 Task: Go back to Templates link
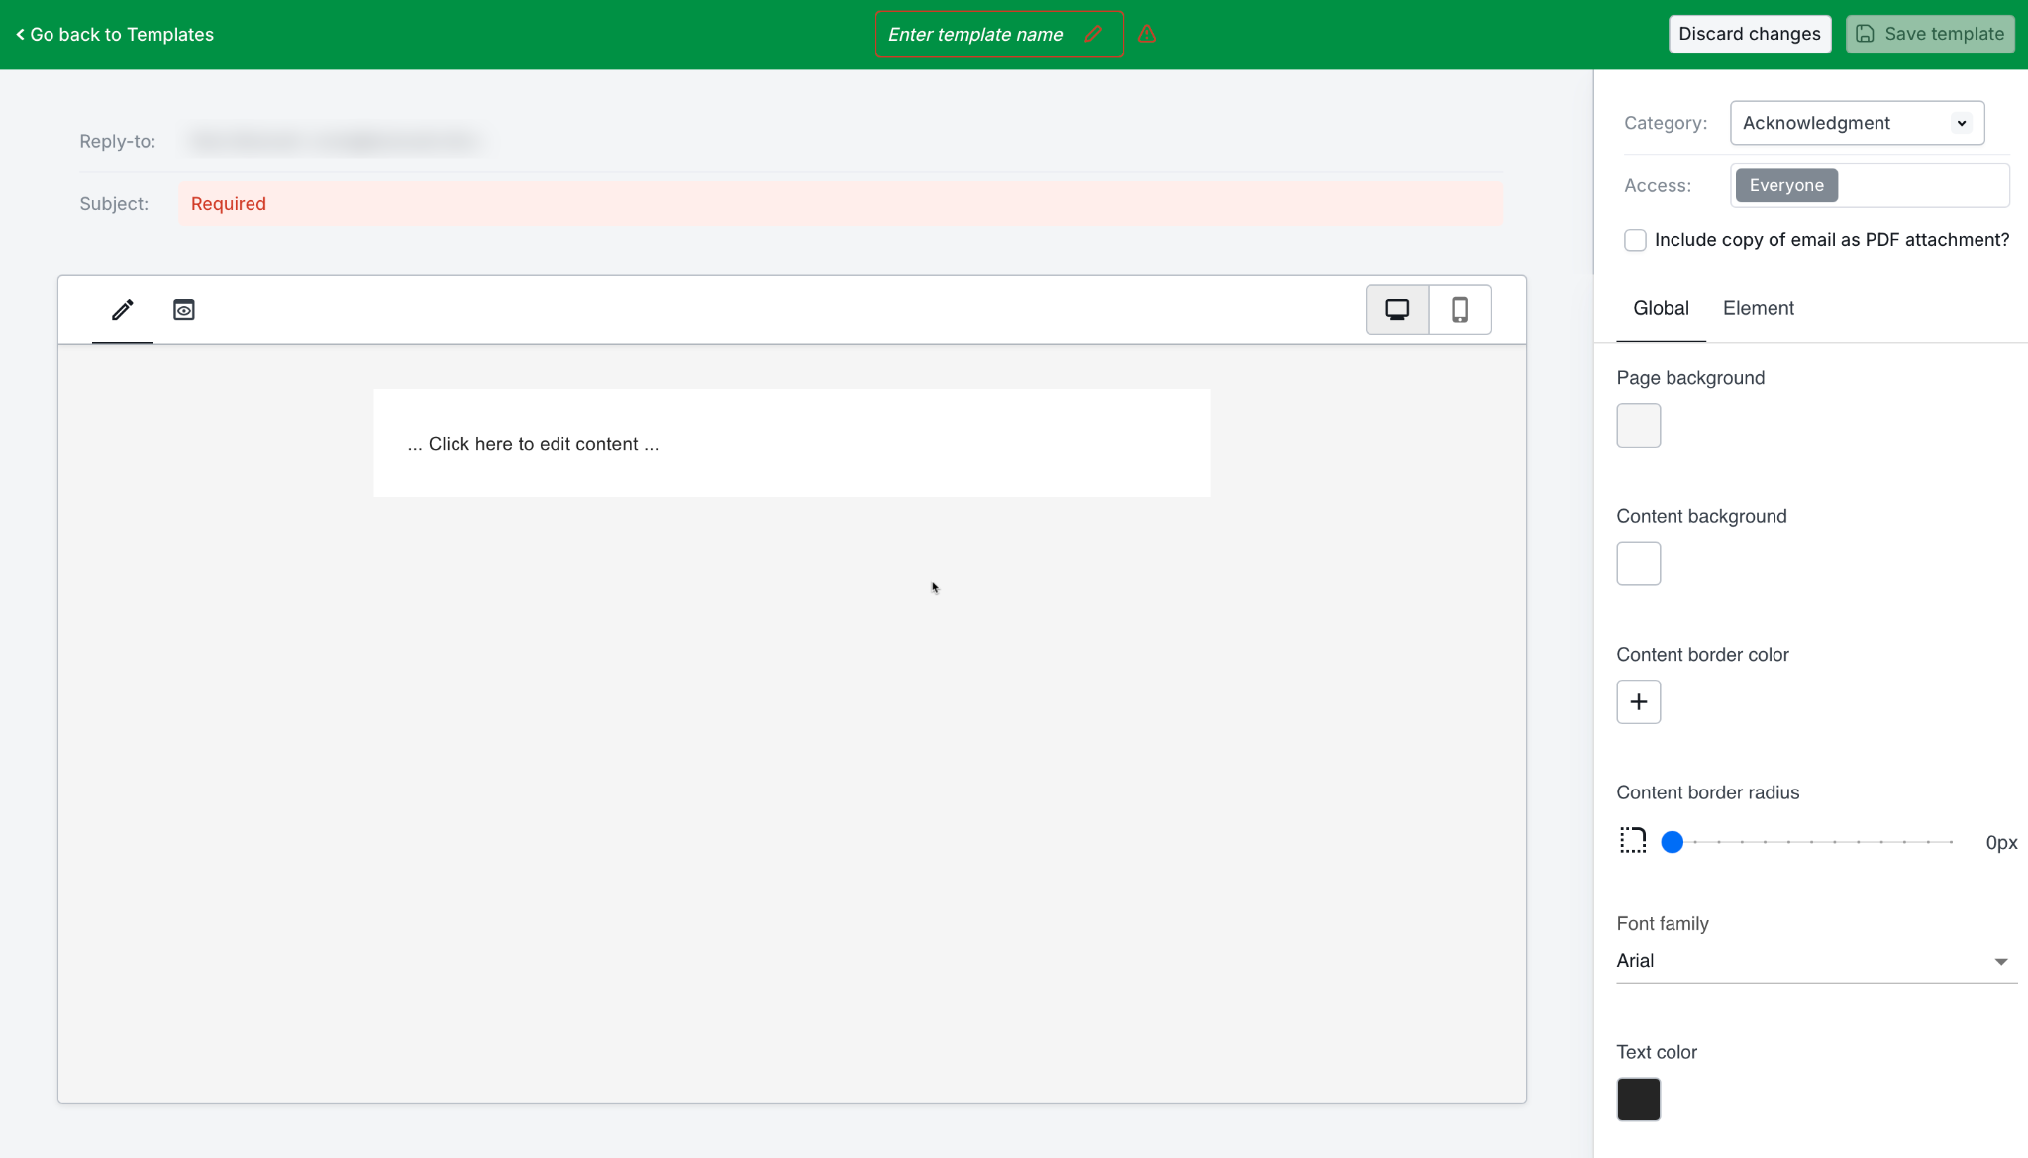coord(115,35)
